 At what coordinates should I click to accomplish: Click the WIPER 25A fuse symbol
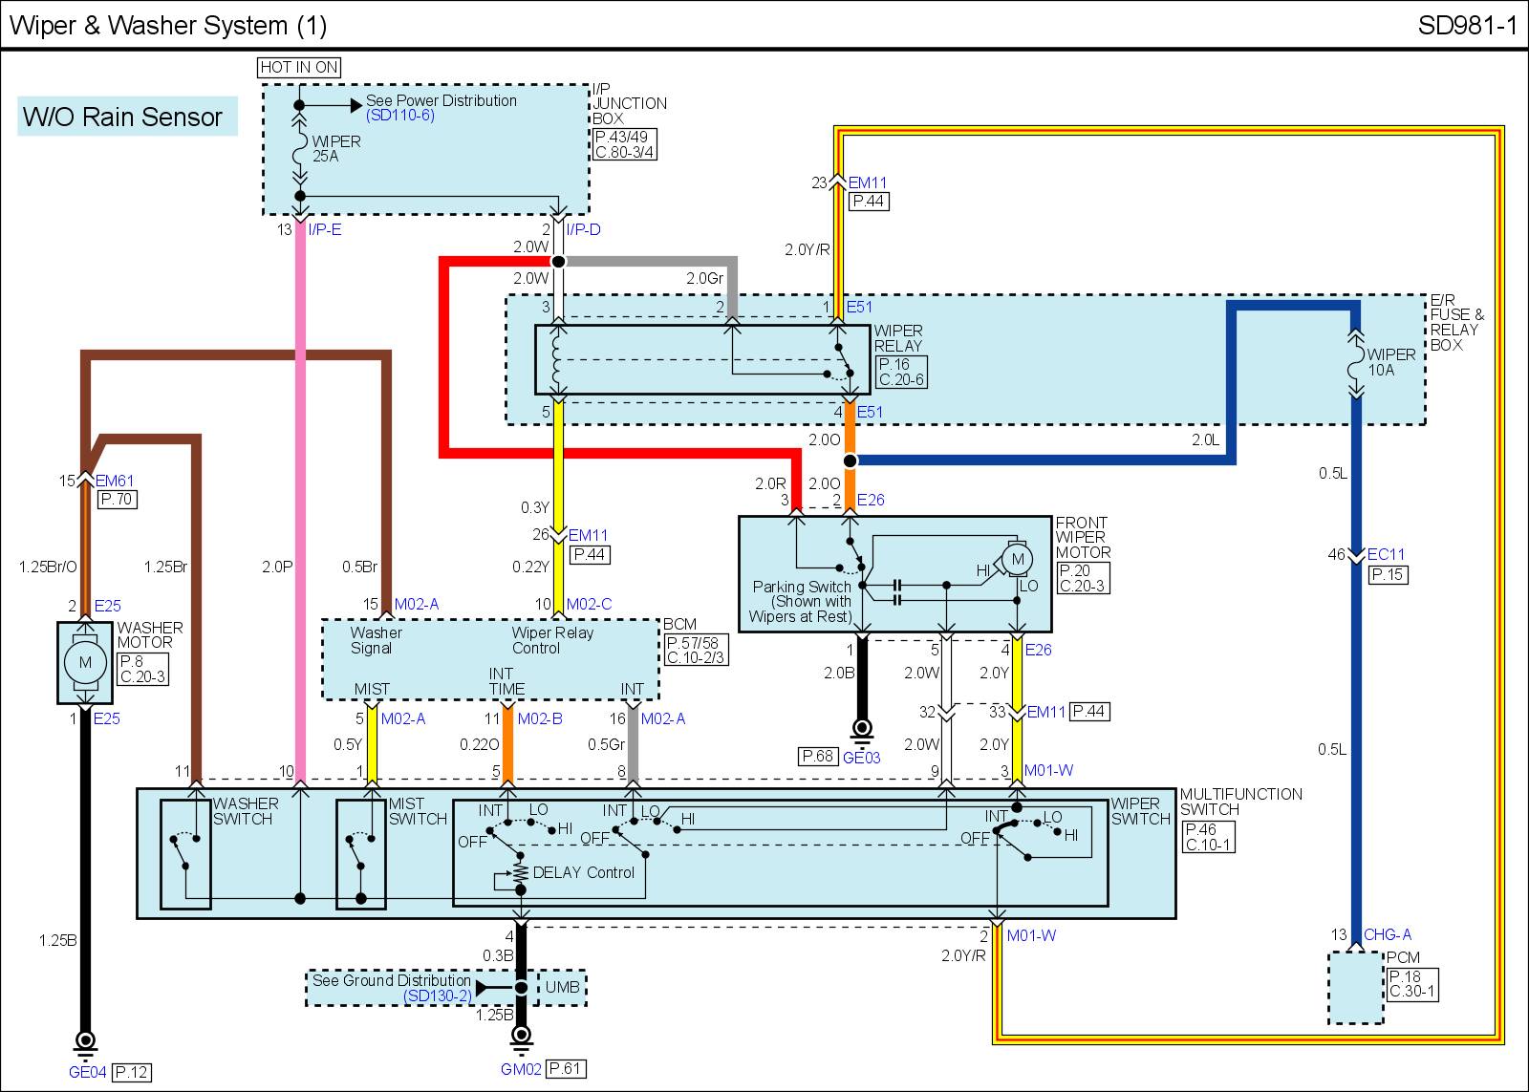point(299,148)
